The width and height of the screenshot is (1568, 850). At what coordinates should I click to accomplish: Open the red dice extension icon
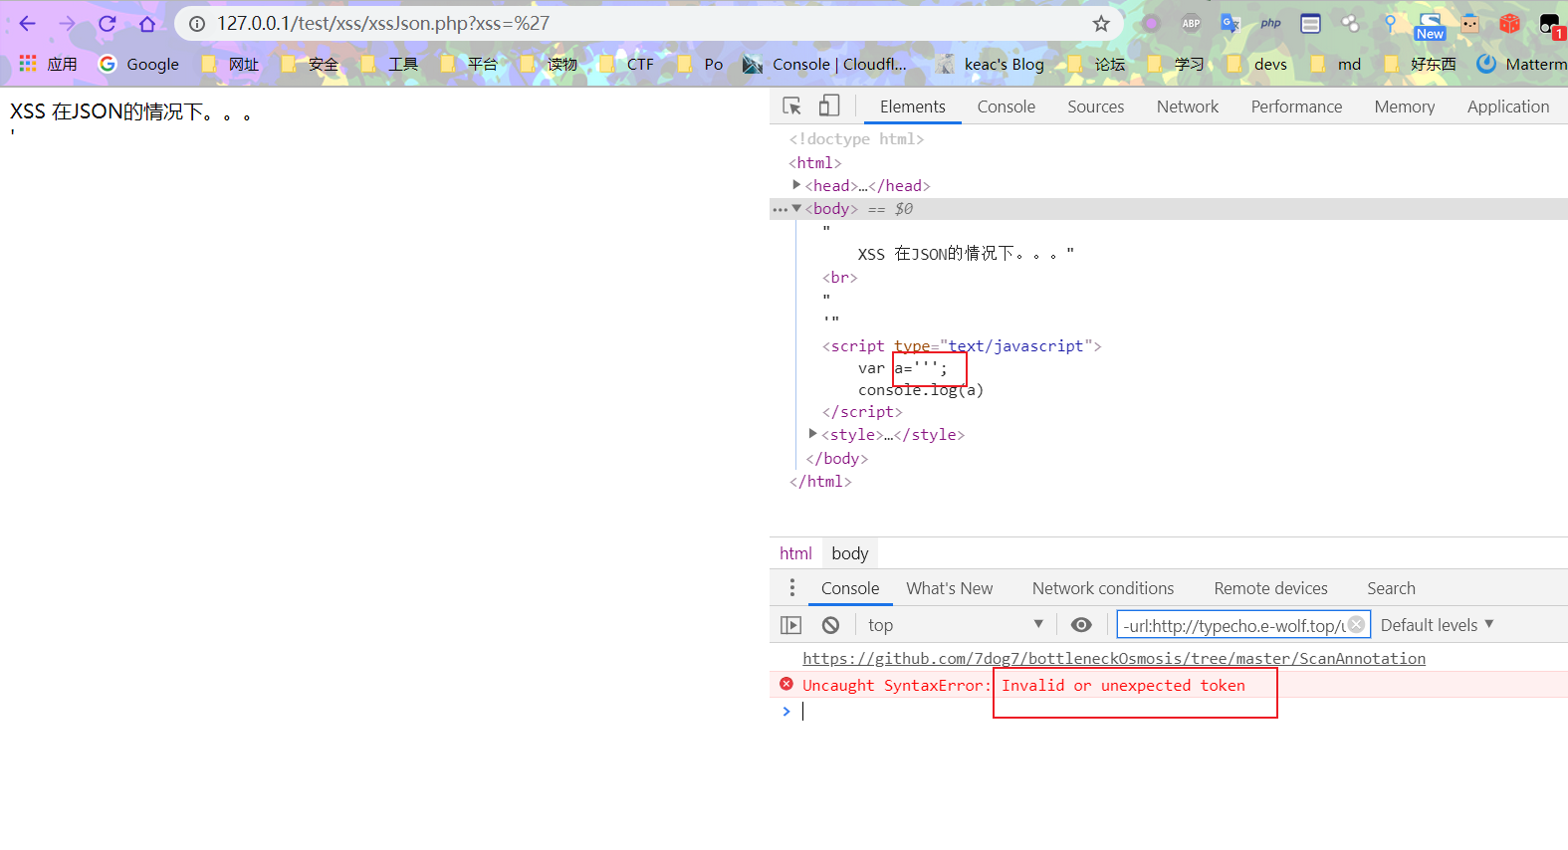tap(1510, 23)
